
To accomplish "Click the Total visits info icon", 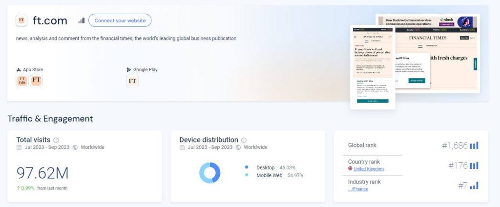I will click(x=56, y=140).
